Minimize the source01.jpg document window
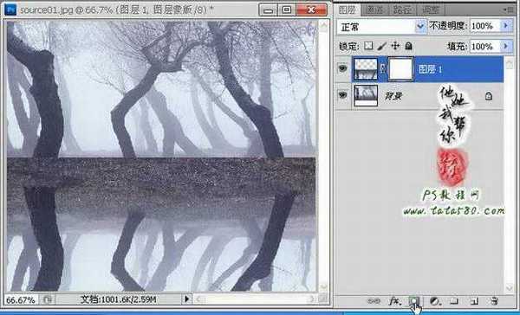The image size is (520, 315). click(x=269, y=10)
